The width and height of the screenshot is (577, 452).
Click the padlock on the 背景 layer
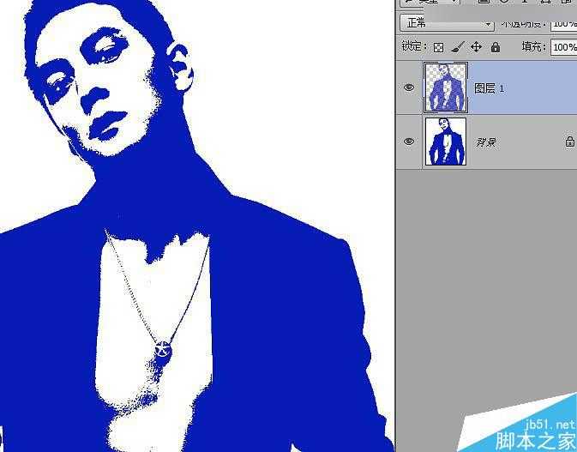point(569,142)
